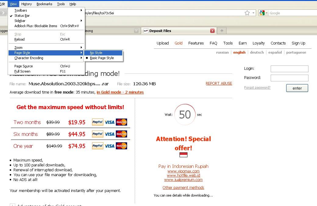Image resolution: width=317 pixels, height=206 pixels.
Task: Click the VISA icon for One year
Action: coord(109,146)
